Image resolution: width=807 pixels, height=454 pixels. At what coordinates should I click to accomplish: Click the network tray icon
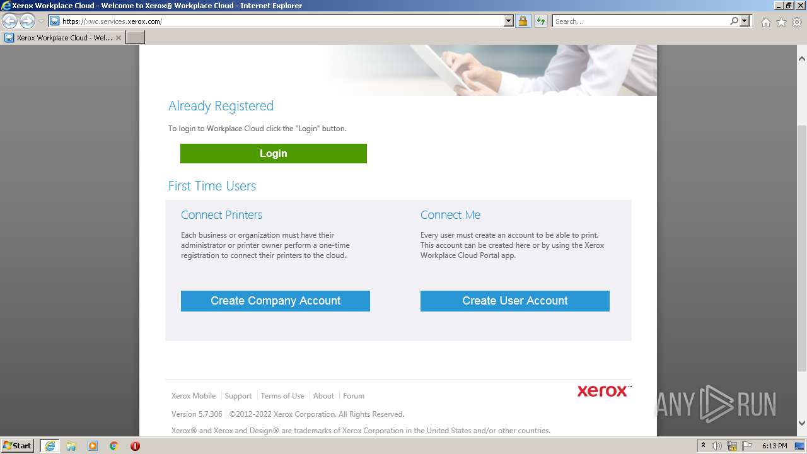pos(733,446)
